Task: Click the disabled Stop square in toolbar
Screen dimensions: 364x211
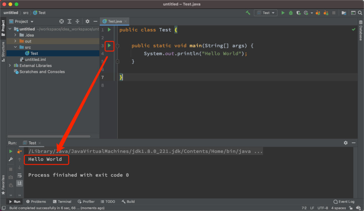Action: pyautogui.click(x=334, y=13)
